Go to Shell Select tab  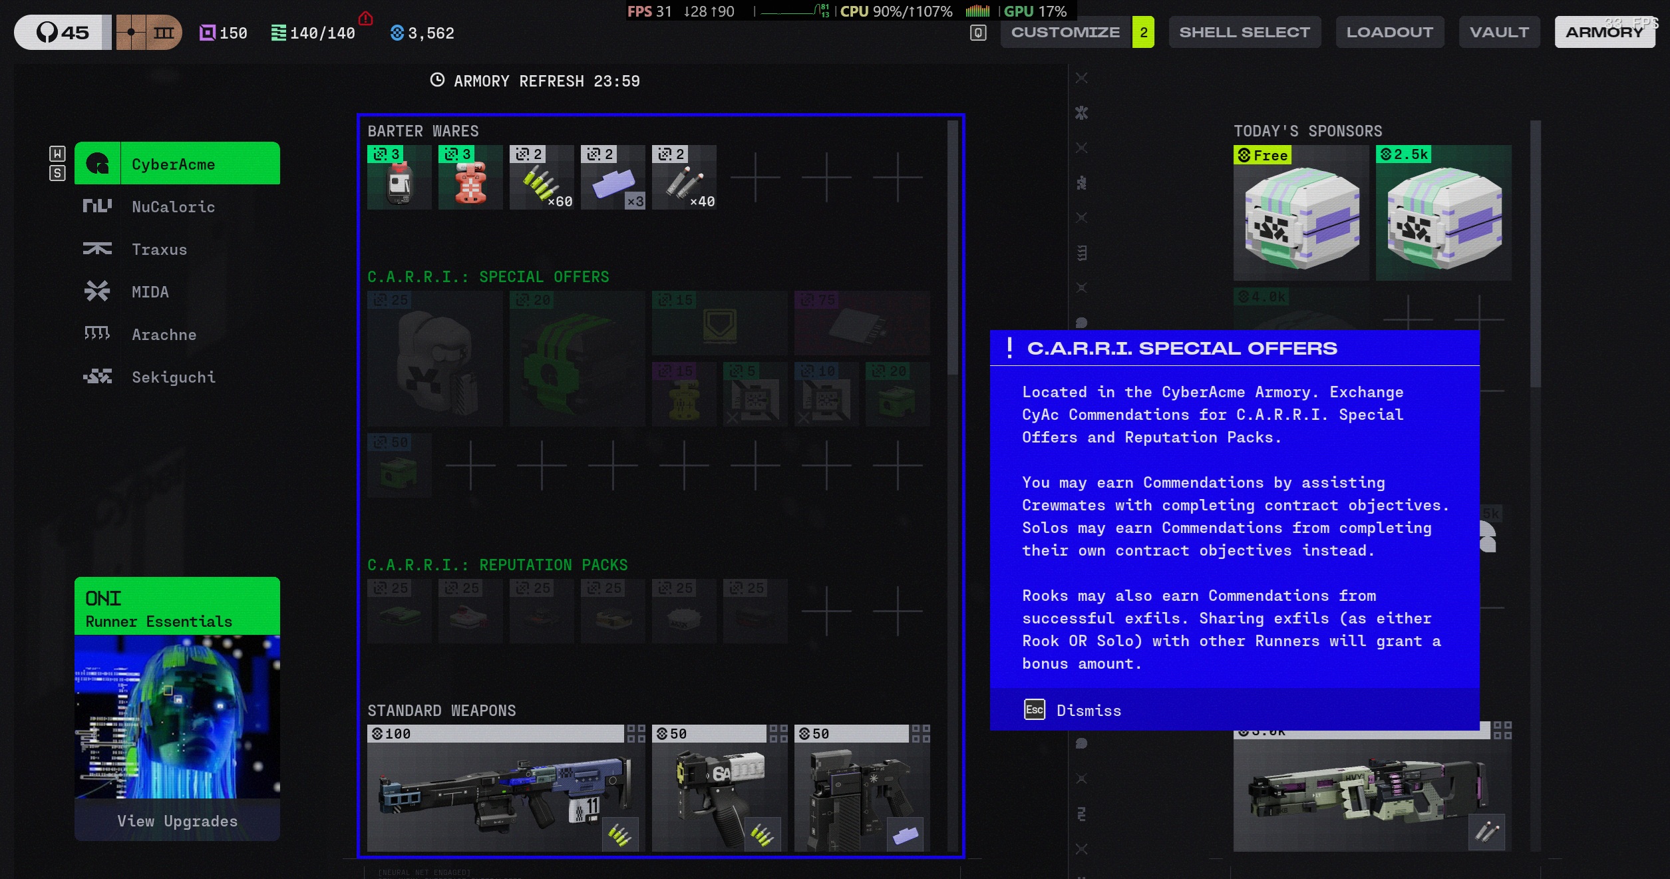[x=1244, y=32]
